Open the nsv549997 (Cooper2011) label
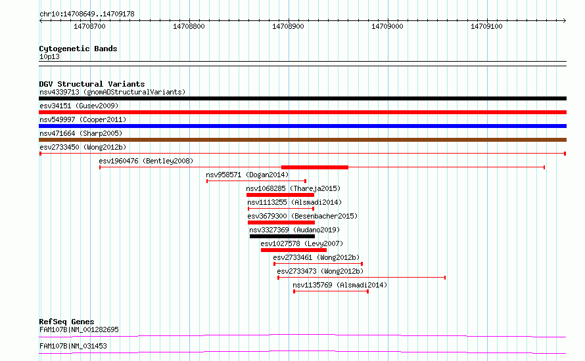 pos(83,119)
